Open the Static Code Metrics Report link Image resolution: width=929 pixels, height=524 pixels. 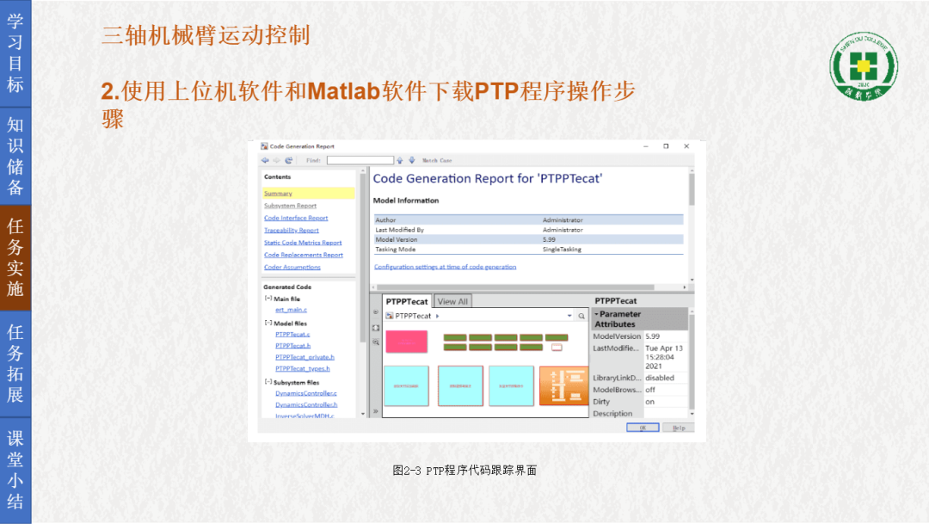tap(303, 243)
